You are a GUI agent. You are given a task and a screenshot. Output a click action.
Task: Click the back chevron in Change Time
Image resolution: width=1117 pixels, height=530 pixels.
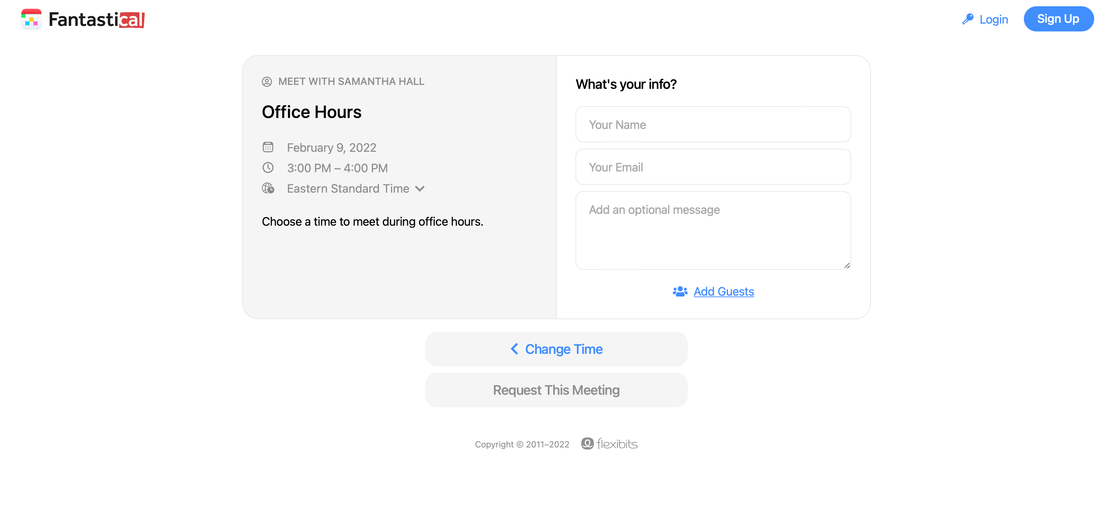coord(514,349)
